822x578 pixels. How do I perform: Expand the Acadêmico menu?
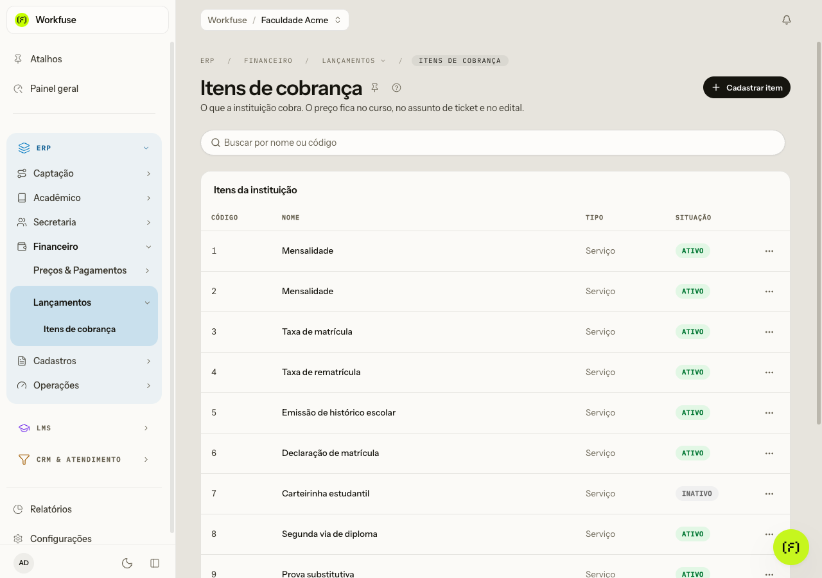(x=84, y=198)
